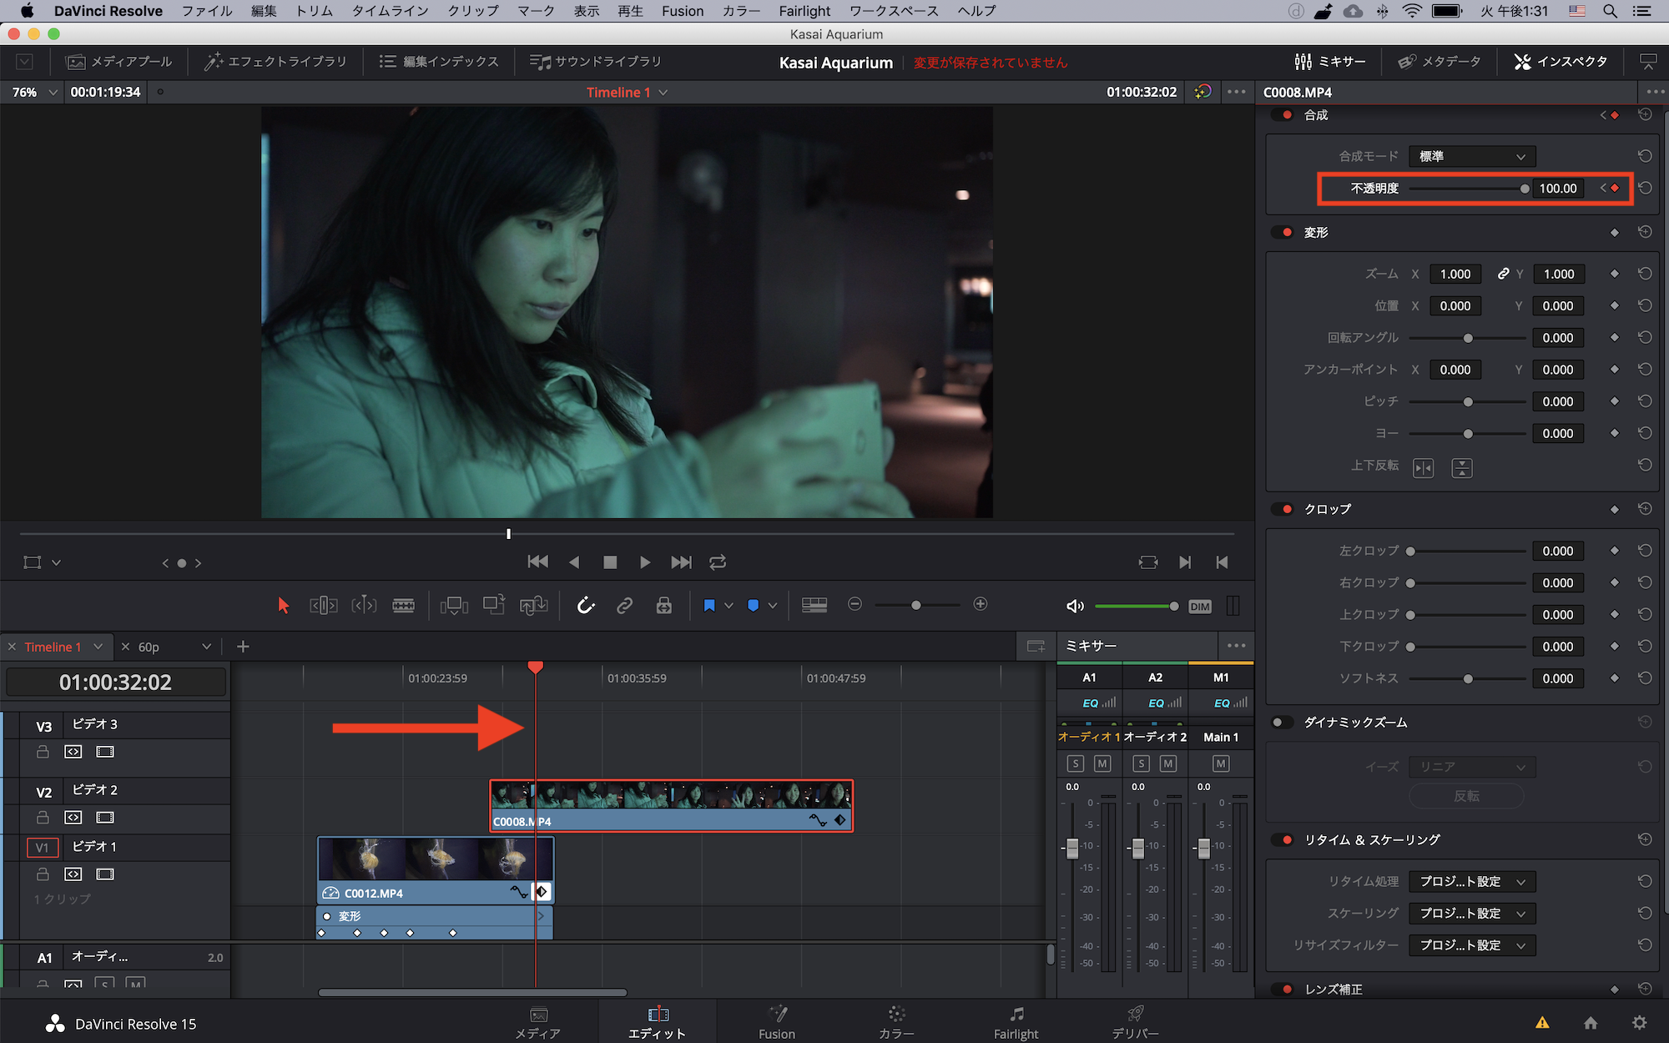The width and height of the screenshot is (1669, 1043).
Task: Open the 合成モード dropdown
Action: (x=1471, y=156)
